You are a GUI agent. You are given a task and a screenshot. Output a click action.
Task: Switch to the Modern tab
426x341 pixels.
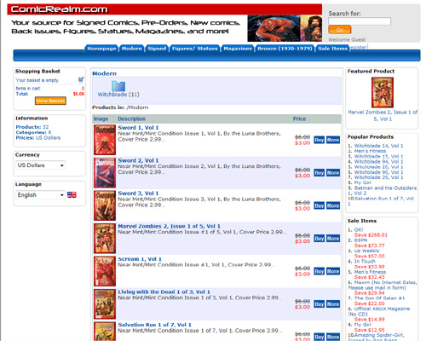132,49
